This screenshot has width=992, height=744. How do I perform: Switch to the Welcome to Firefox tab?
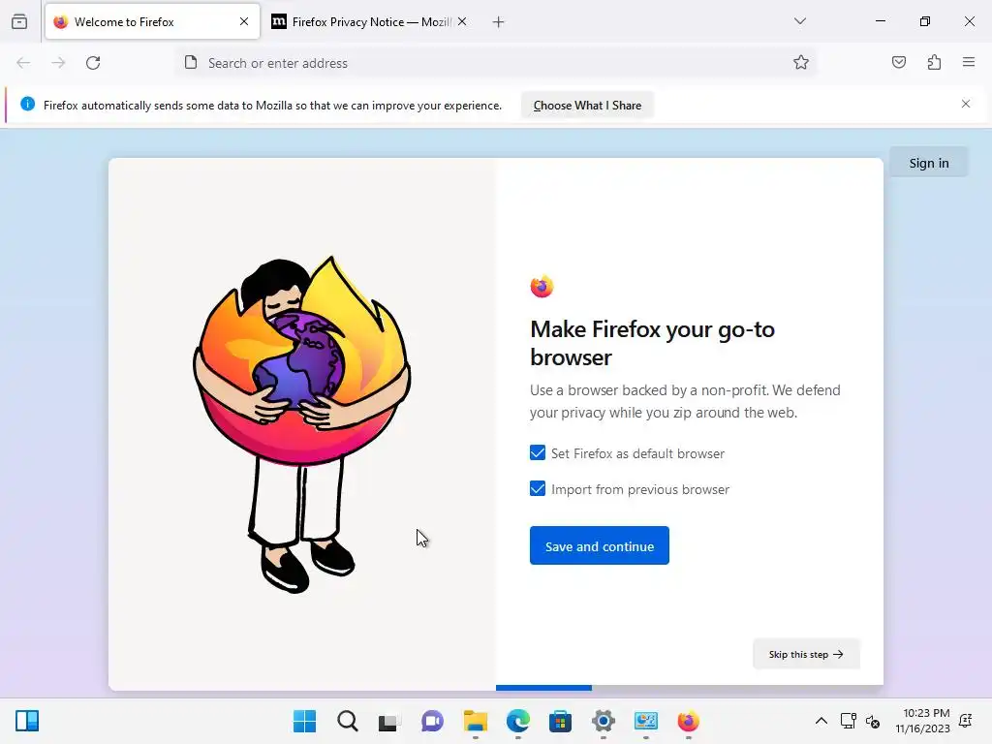[x=152, y=21]
